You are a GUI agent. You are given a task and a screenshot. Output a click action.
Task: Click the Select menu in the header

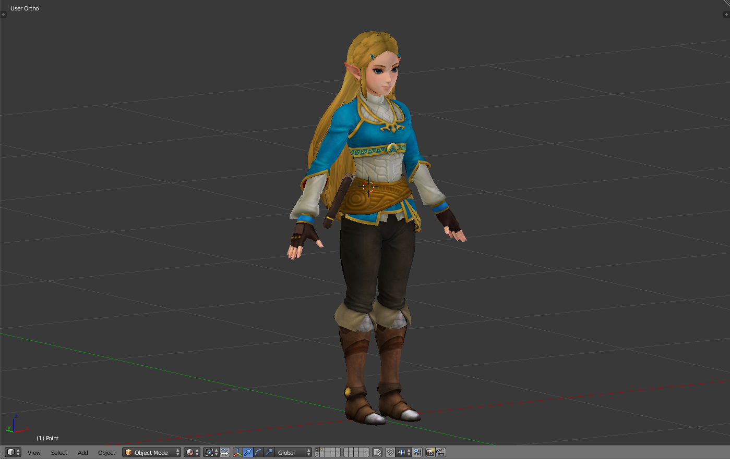59,452
